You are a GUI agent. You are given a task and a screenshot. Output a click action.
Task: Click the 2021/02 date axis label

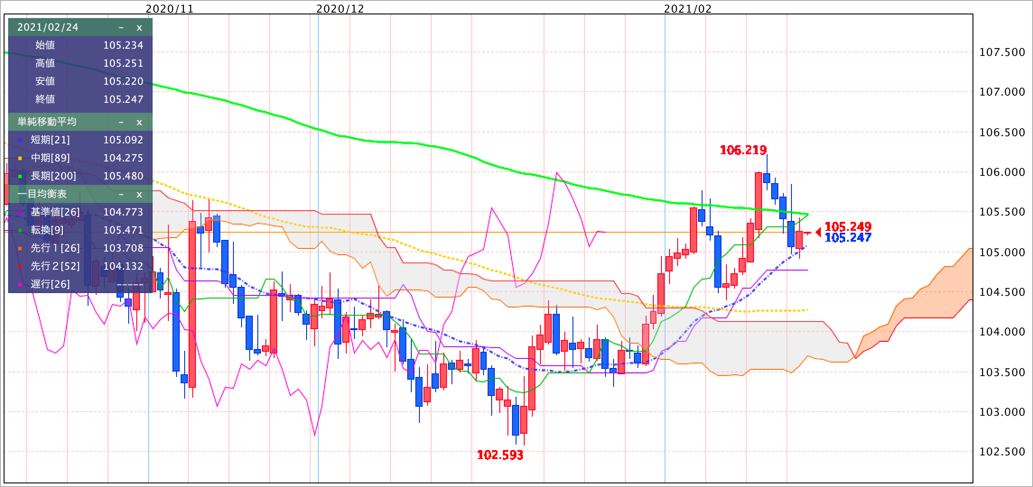click(688, 9)
